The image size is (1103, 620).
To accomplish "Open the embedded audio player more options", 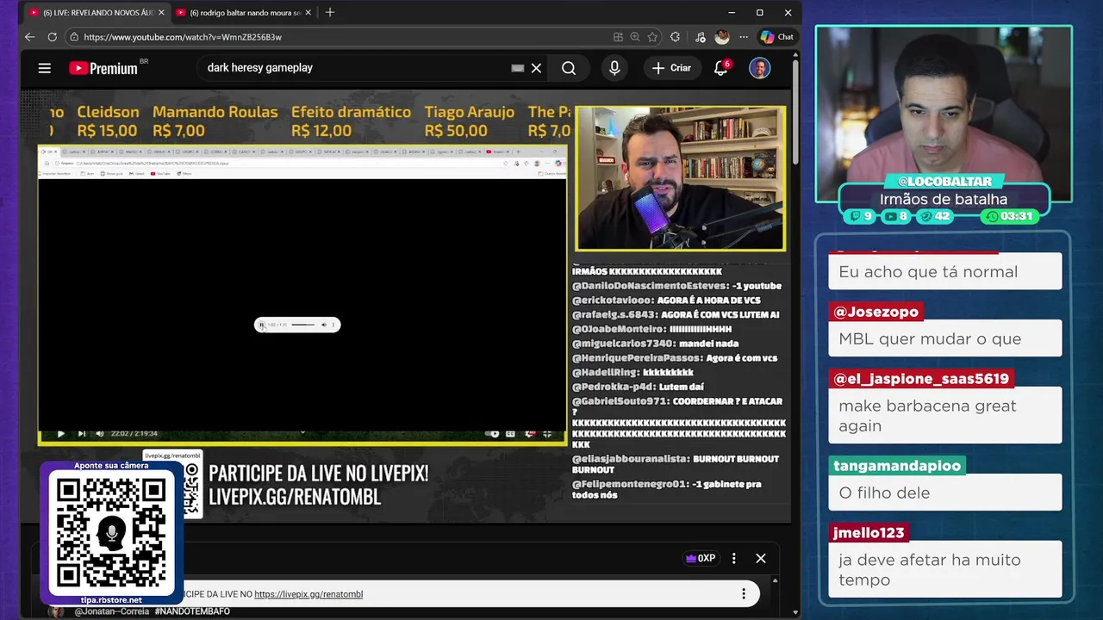I will [x=333, y=325].
